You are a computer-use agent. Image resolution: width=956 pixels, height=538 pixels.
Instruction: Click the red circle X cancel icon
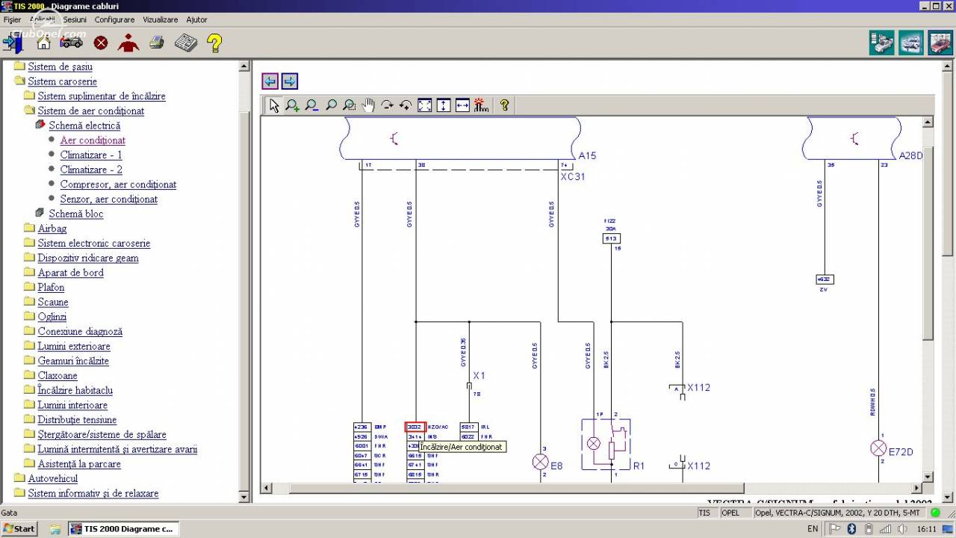[x=100, y=43]
